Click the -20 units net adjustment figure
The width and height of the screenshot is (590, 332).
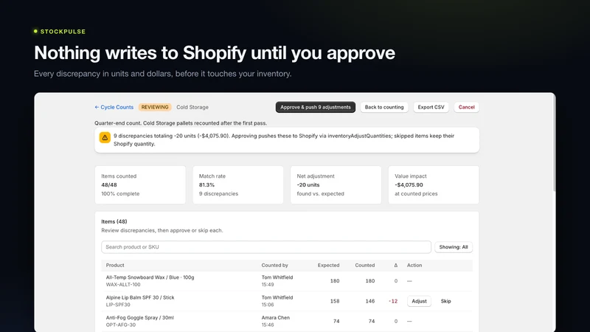coord(308,185)
